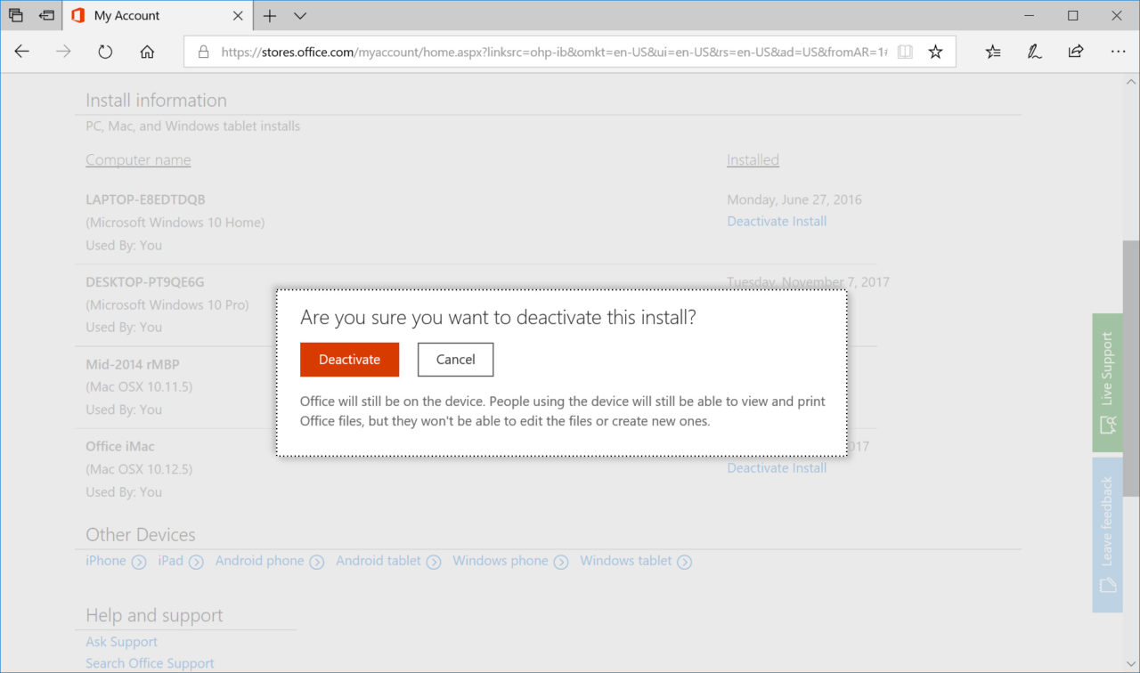Maximize the Edge window
This screenshot has height=673, width=1140.
pyautogui.click(x=1073, y=15)
